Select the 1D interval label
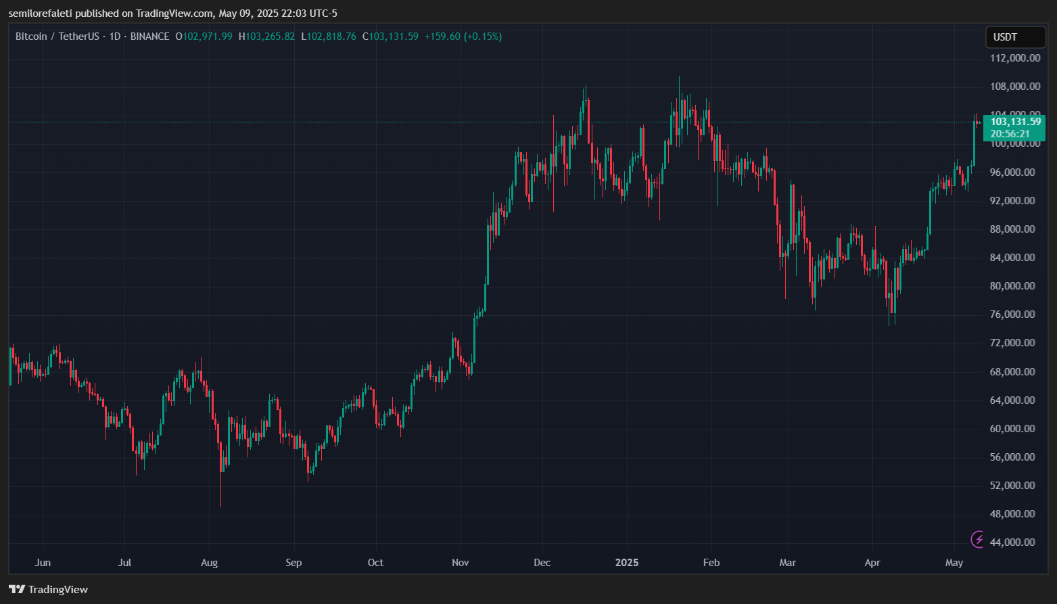 click(x=114, y=37)
